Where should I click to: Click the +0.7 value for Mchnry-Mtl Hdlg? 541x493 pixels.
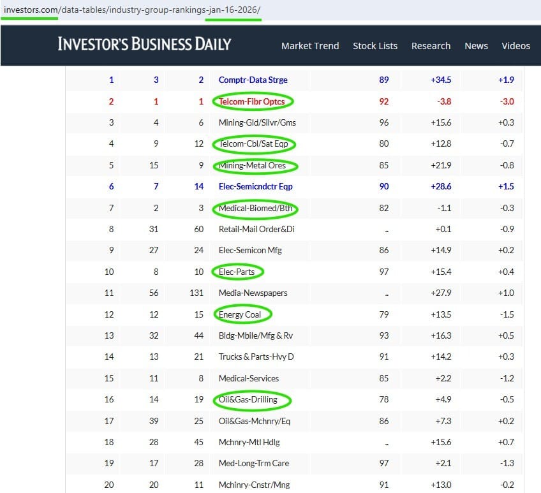pyautogui.click(x=506, y=443)
